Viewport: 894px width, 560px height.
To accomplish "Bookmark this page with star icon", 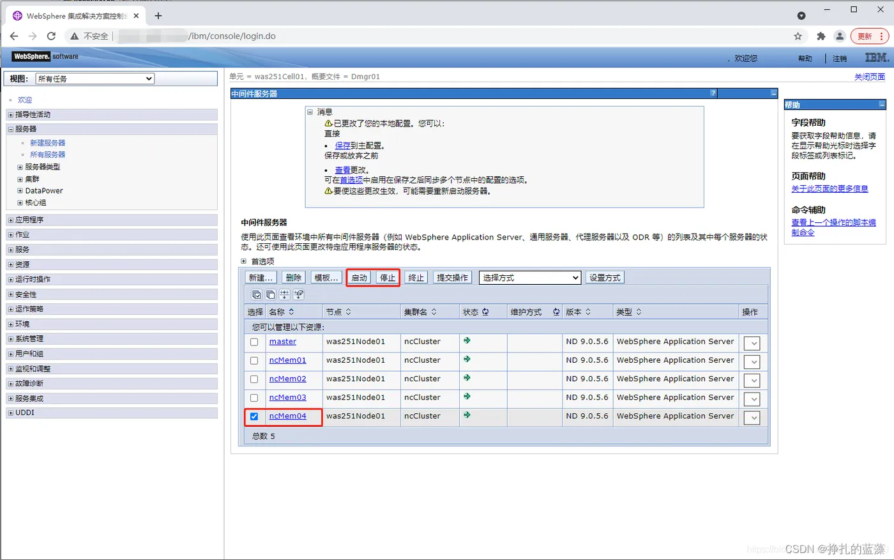I will coord(798,36).
